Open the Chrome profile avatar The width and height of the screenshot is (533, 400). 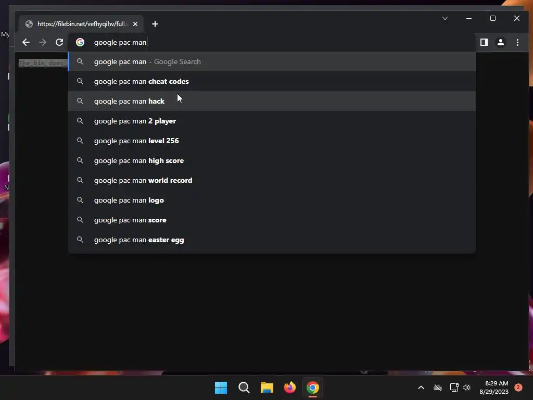(x=501, y=42)
